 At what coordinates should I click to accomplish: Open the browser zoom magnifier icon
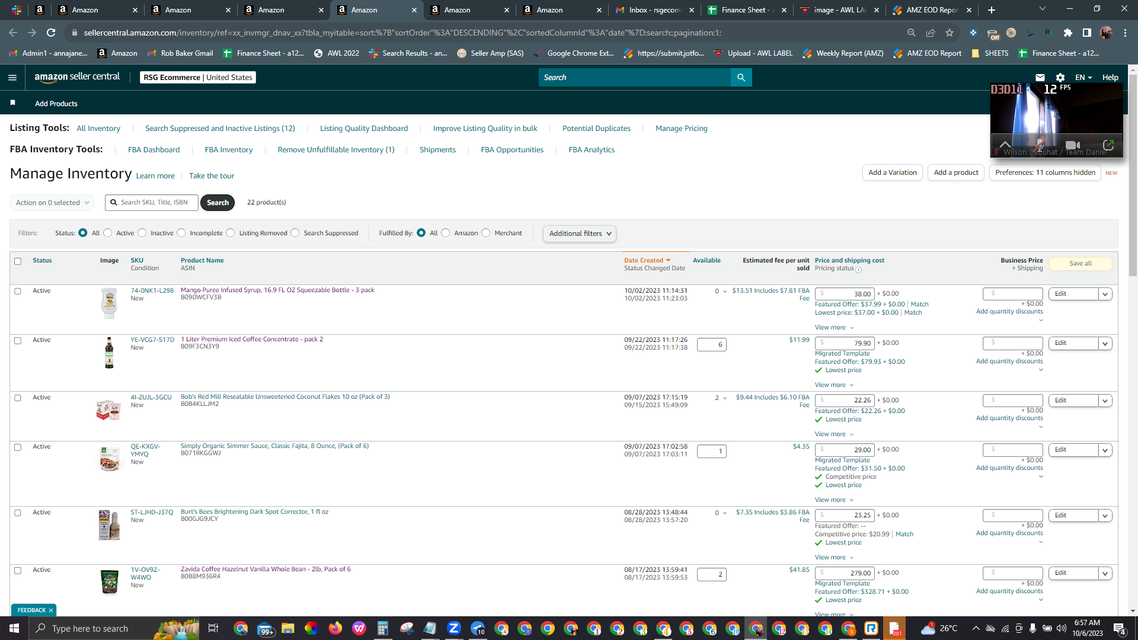click(912, 33)
